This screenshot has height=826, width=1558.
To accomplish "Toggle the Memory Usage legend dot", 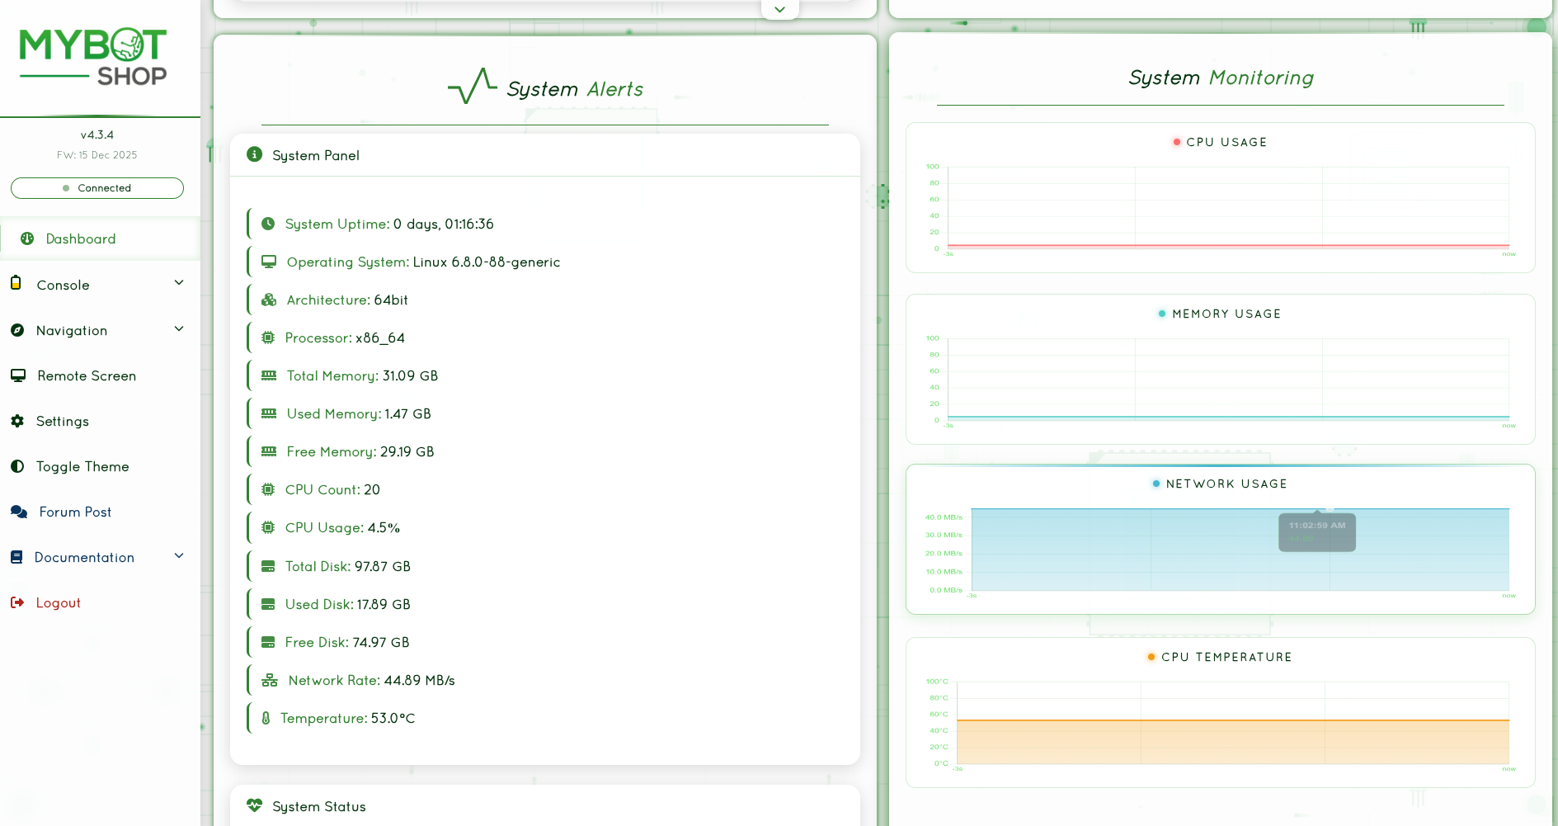I will [x=1162, y=314].
